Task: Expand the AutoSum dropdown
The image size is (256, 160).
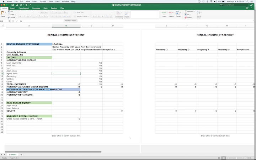Action: click(194, 11)
